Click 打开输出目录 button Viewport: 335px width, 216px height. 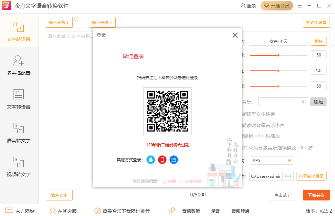pos(311,176)
